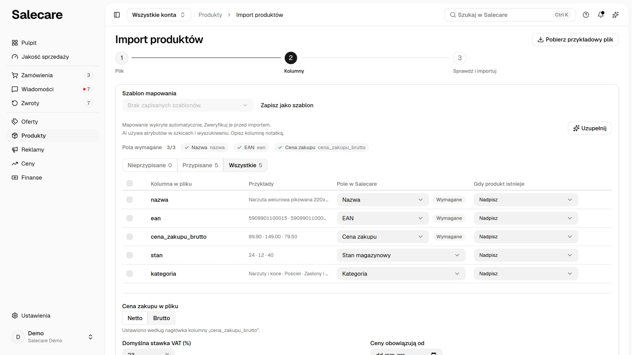Toggle the select-all checkbox in table header
This screenshot has height=355, width=632.
point(130,183)
